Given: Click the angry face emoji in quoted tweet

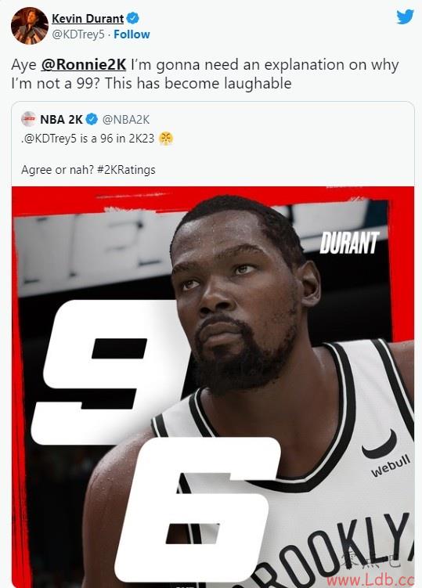Looking at the screenshot, I should tap(166, 139).
